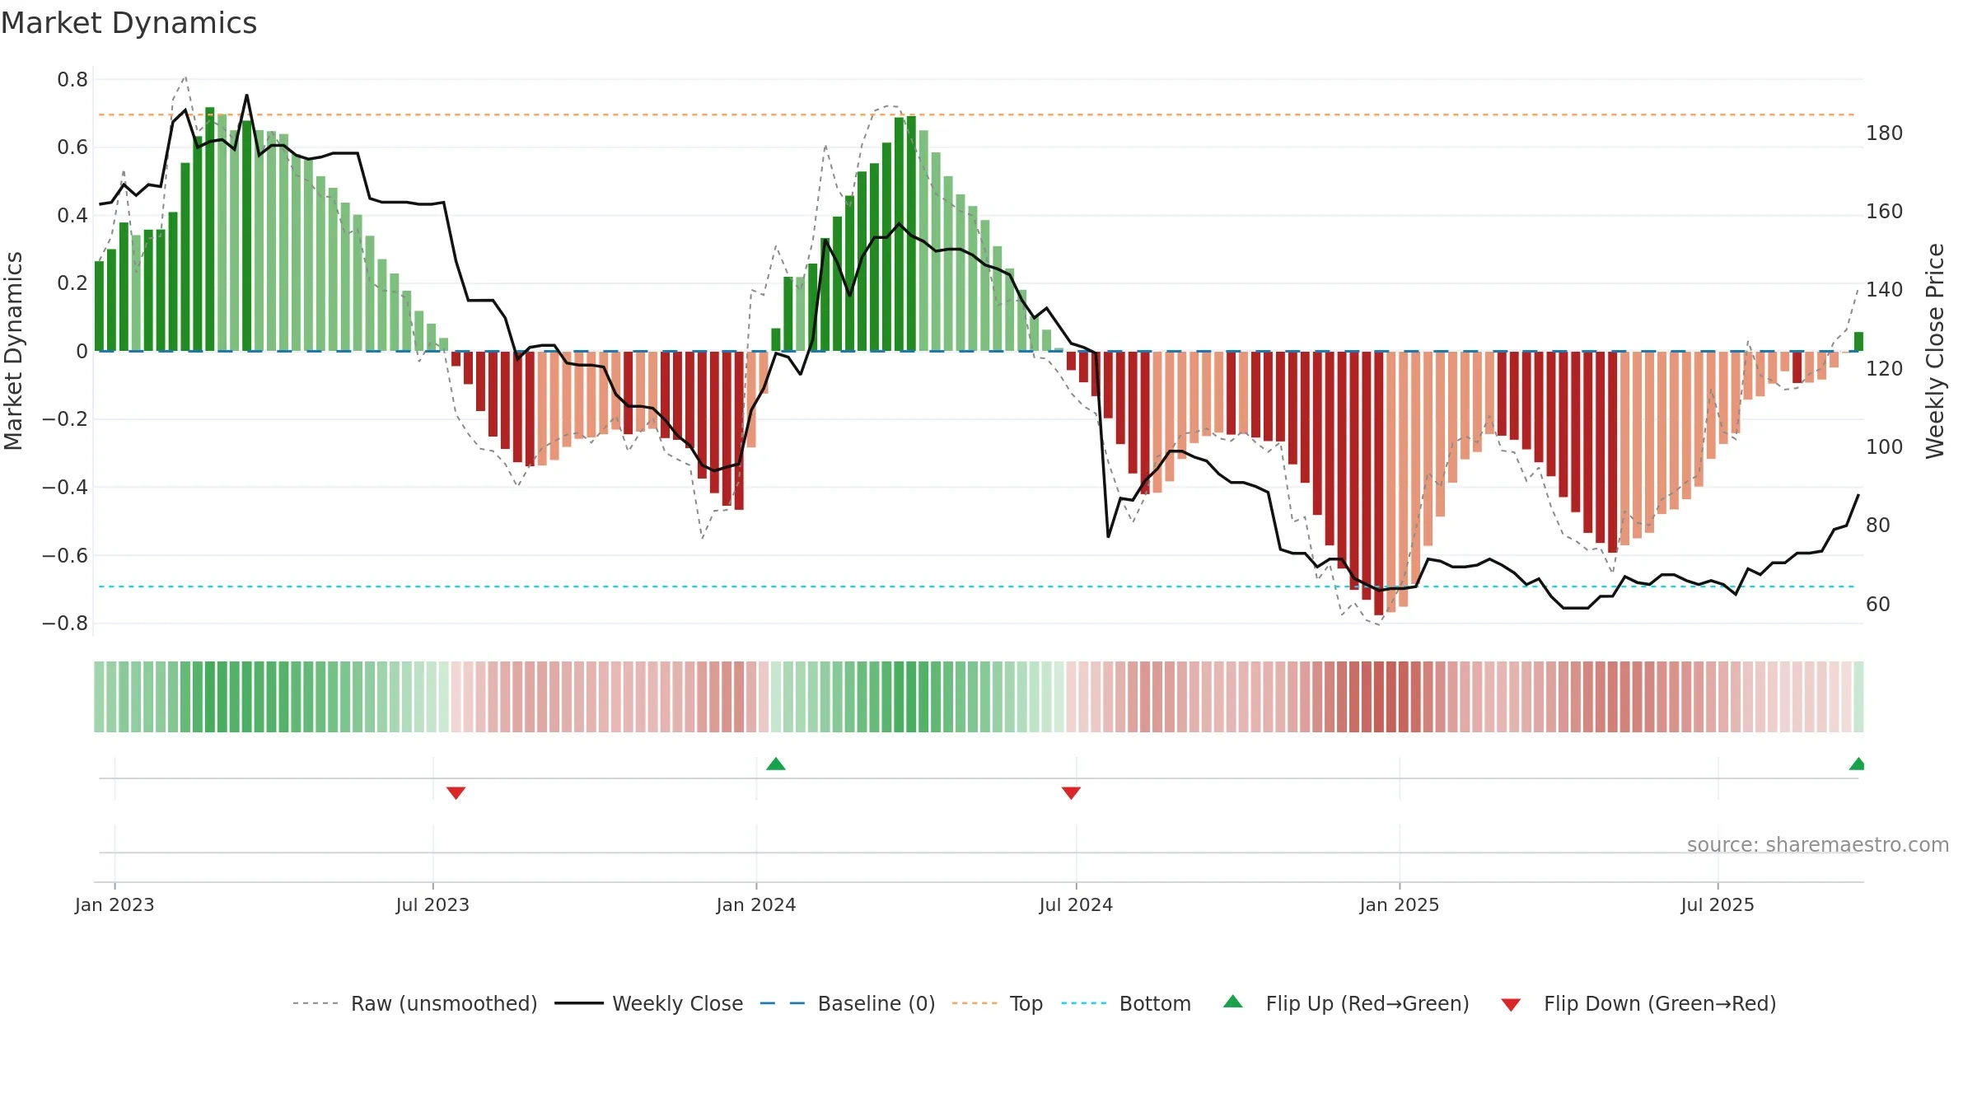
Task: Click the Jul 2024 x-axis label
Action: click(x=1076, y=904)
